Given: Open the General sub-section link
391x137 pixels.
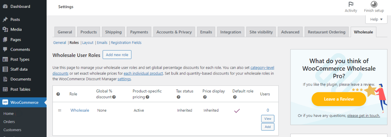Looking at the screenshot, I should click(x=60, y=43).
